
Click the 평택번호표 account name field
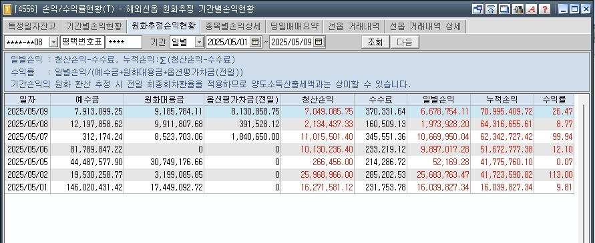pos(82,42)
